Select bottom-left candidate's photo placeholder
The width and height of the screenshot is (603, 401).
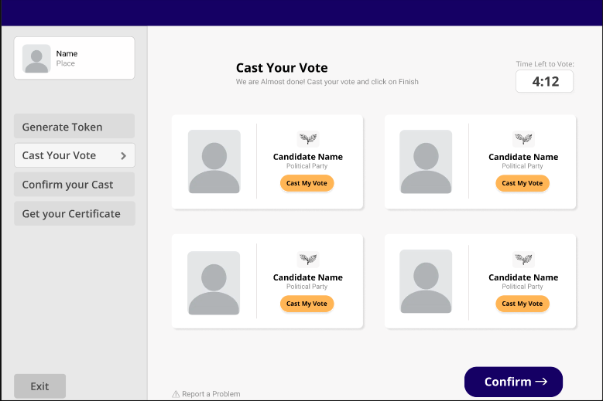coord(214,282)
